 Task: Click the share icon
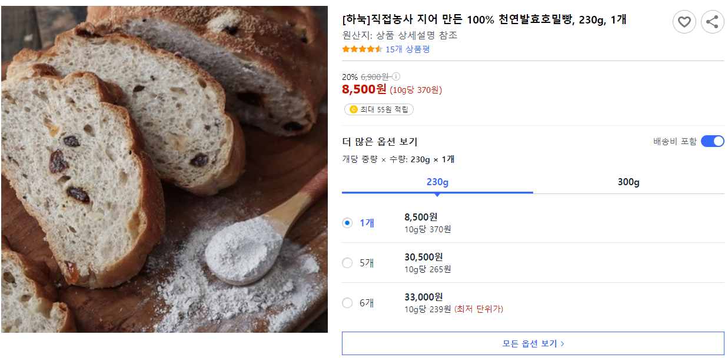712,22
